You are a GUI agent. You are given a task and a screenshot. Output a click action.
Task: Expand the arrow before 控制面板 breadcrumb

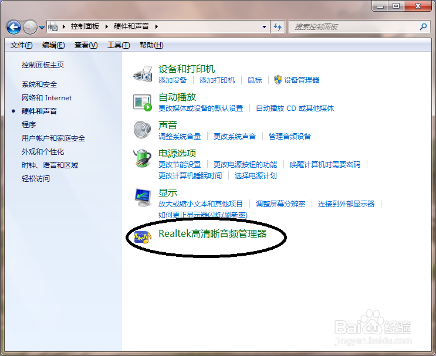pos(64,26)
